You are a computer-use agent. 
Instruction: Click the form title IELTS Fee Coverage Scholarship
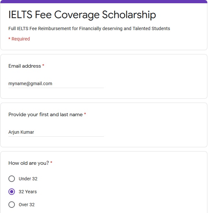tap(82, 15)
